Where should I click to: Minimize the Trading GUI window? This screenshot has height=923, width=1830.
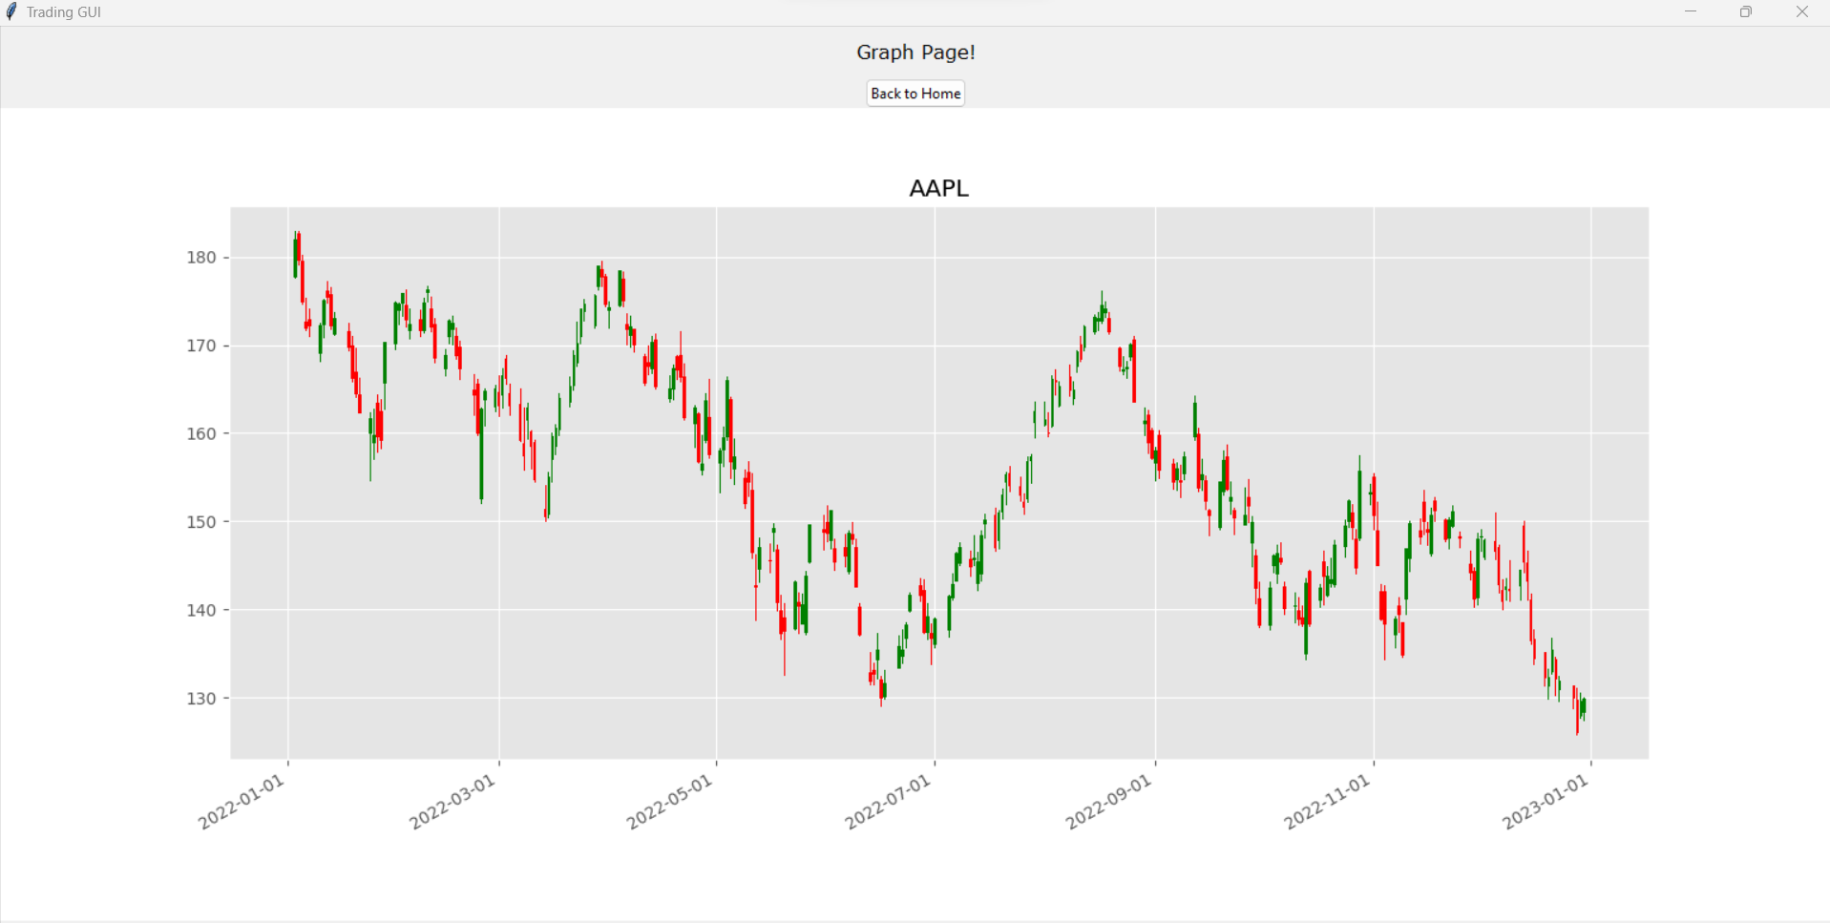(x=1691, y=12)
